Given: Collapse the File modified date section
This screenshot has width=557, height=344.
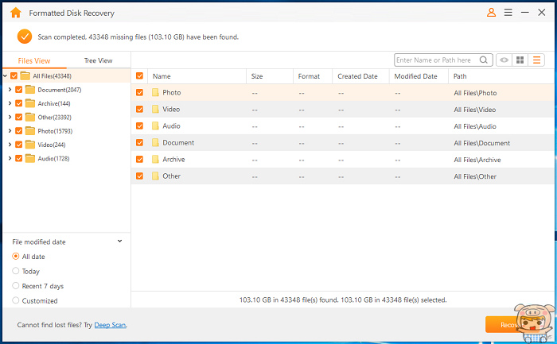Looking at the screenshot, I should click(x=120, y=241).
